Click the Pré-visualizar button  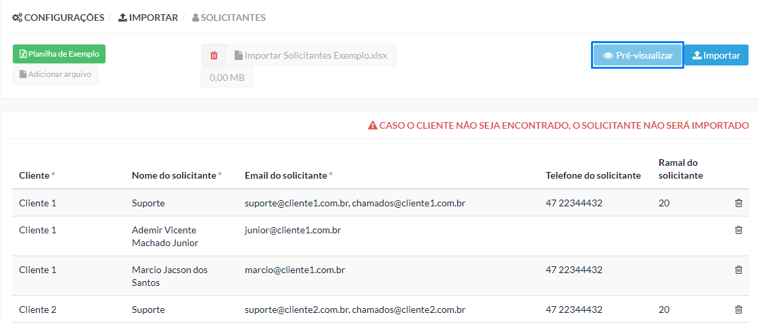tap(638, 55)
